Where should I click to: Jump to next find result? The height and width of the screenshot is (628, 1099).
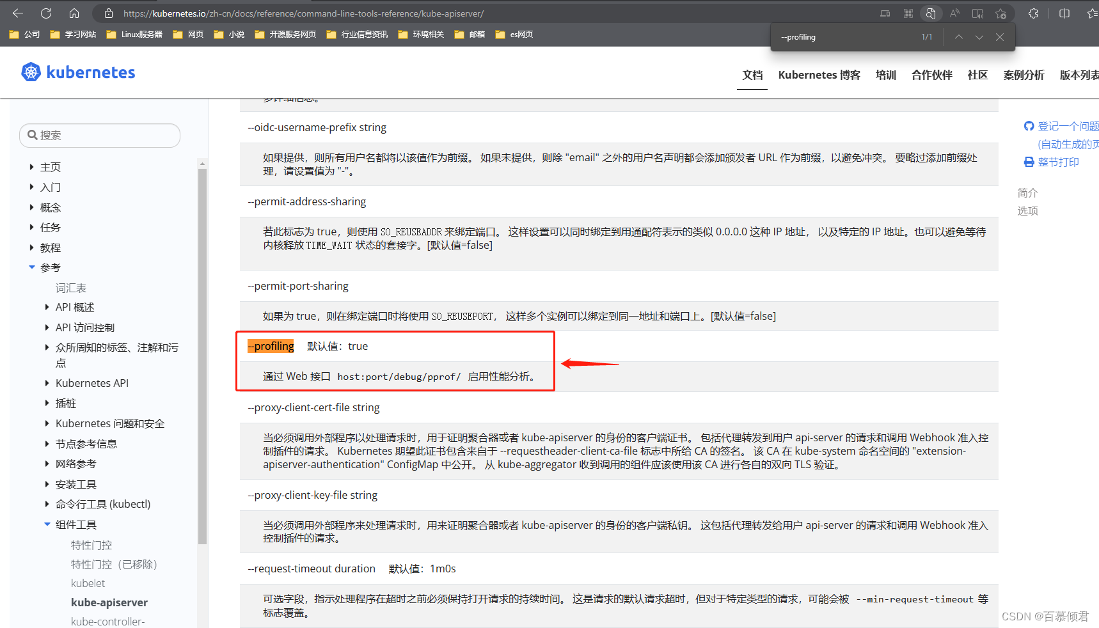979,37
